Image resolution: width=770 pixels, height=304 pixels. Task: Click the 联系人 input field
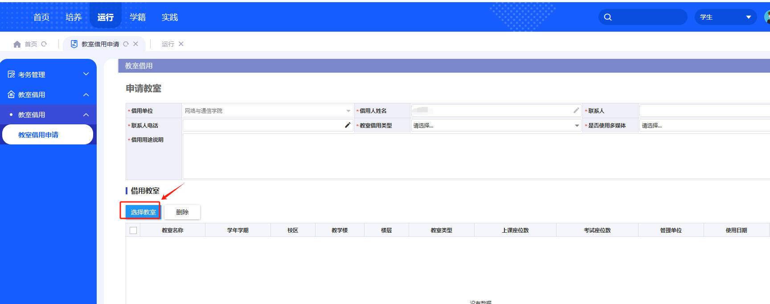point(705,111)
